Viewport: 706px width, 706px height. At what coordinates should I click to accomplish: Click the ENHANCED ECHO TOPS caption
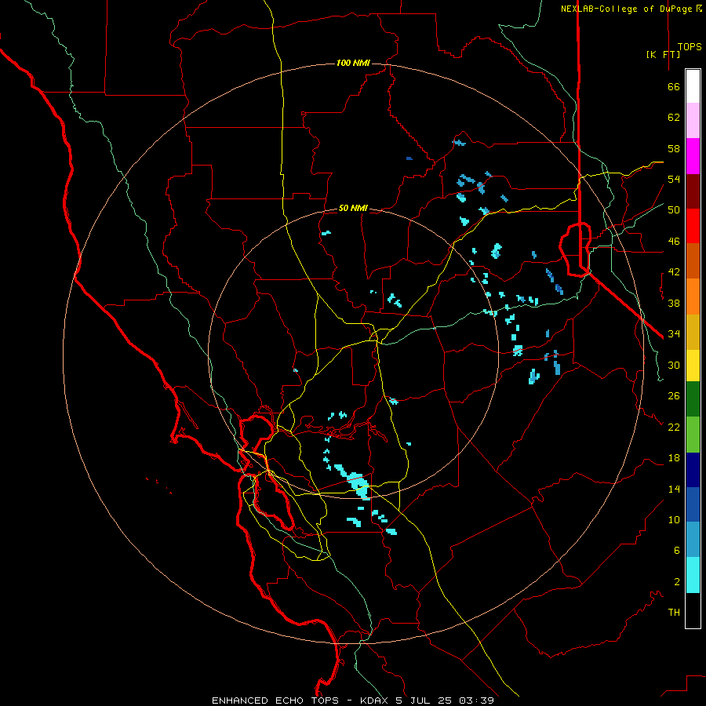(275, 701)
